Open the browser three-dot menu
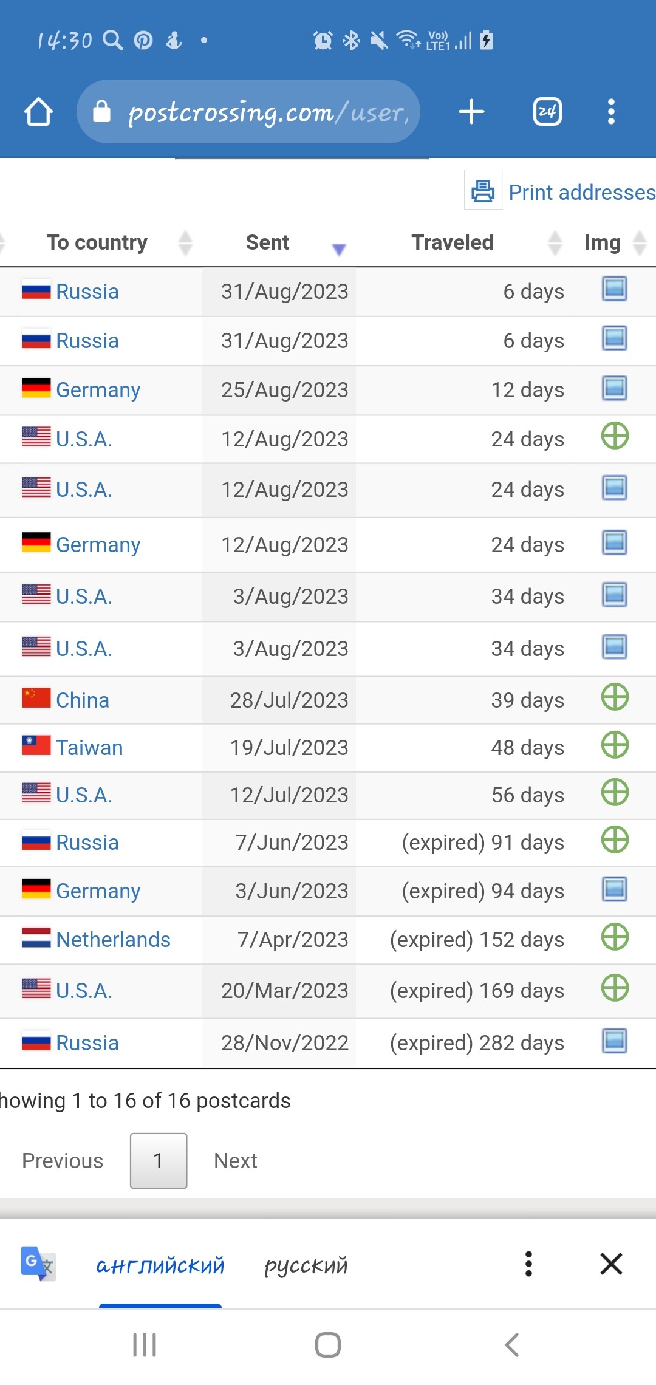656x1385 pixels. pos(611,112)
